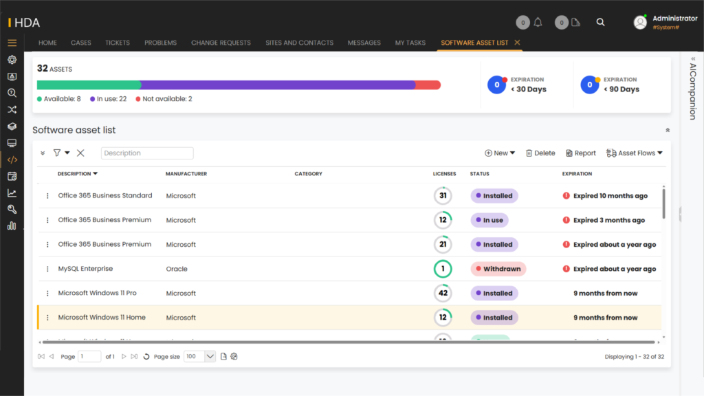Click the Withdrawn status badge
This screenshot has height=396, width=704.
coord(498,269)
